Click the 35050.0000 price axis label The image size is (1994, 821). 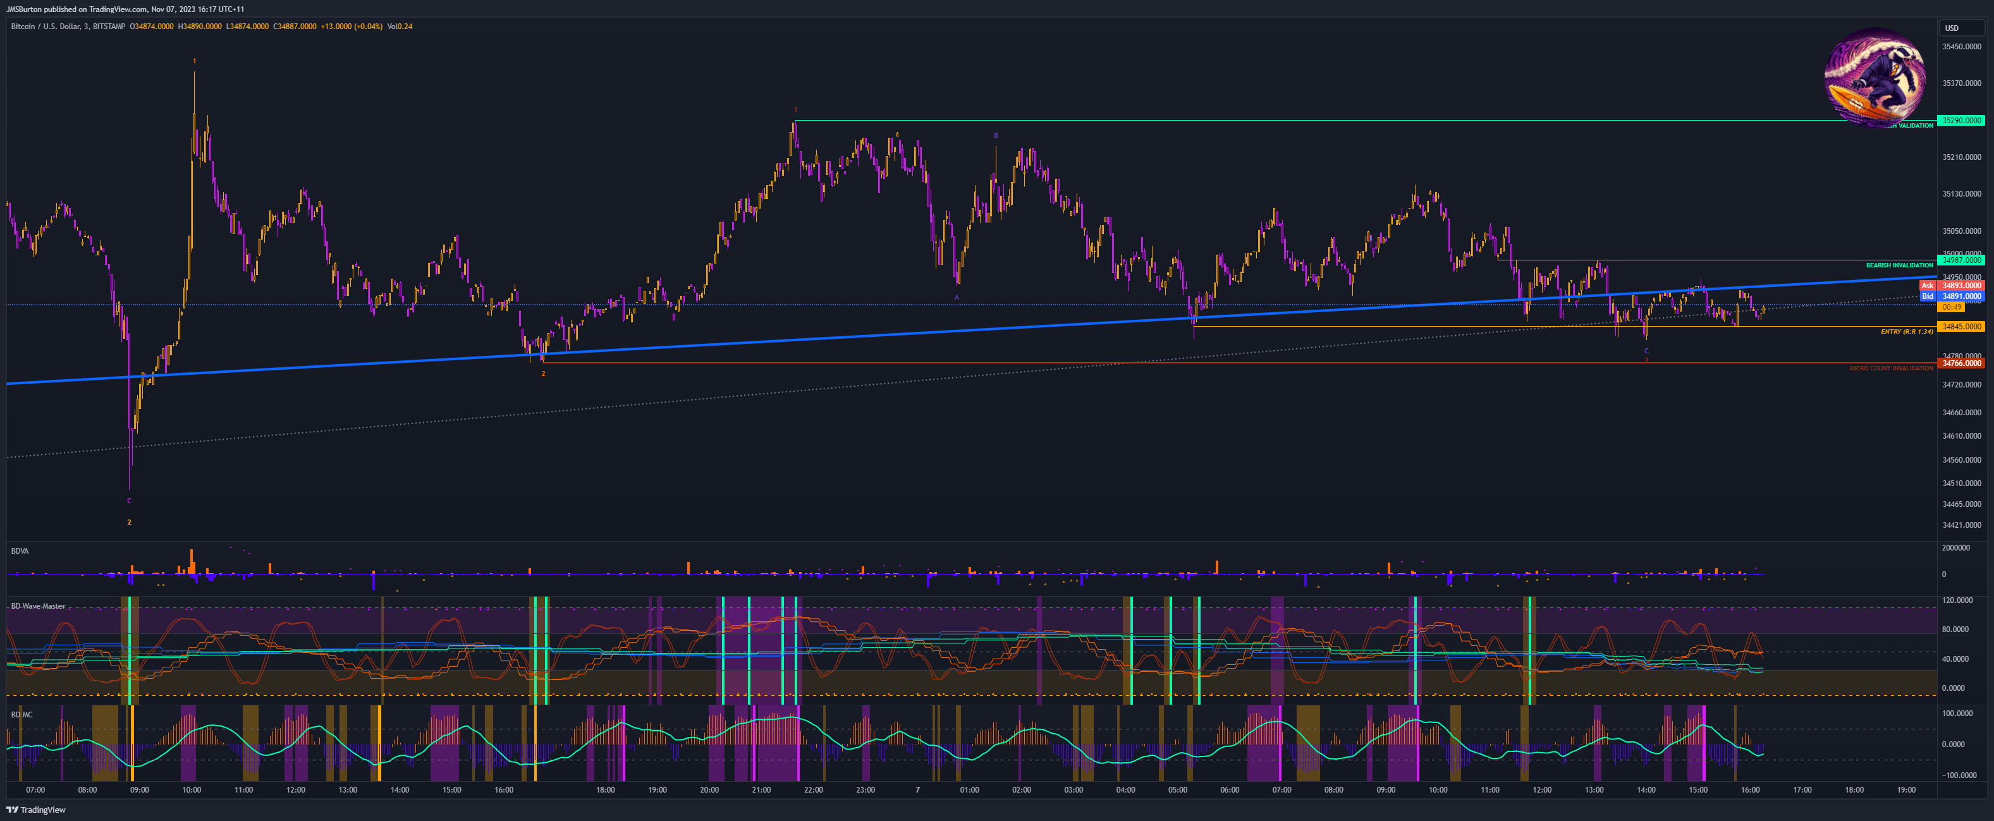1962,231
